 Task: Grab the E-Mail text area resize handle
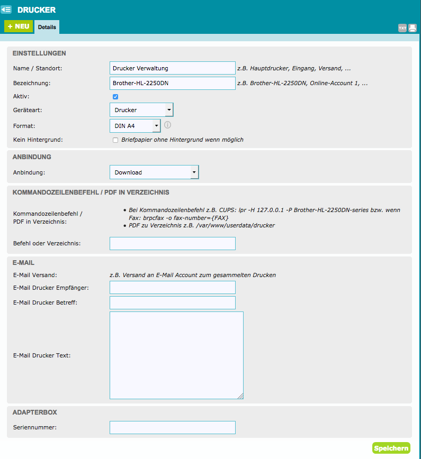point(240,396)
